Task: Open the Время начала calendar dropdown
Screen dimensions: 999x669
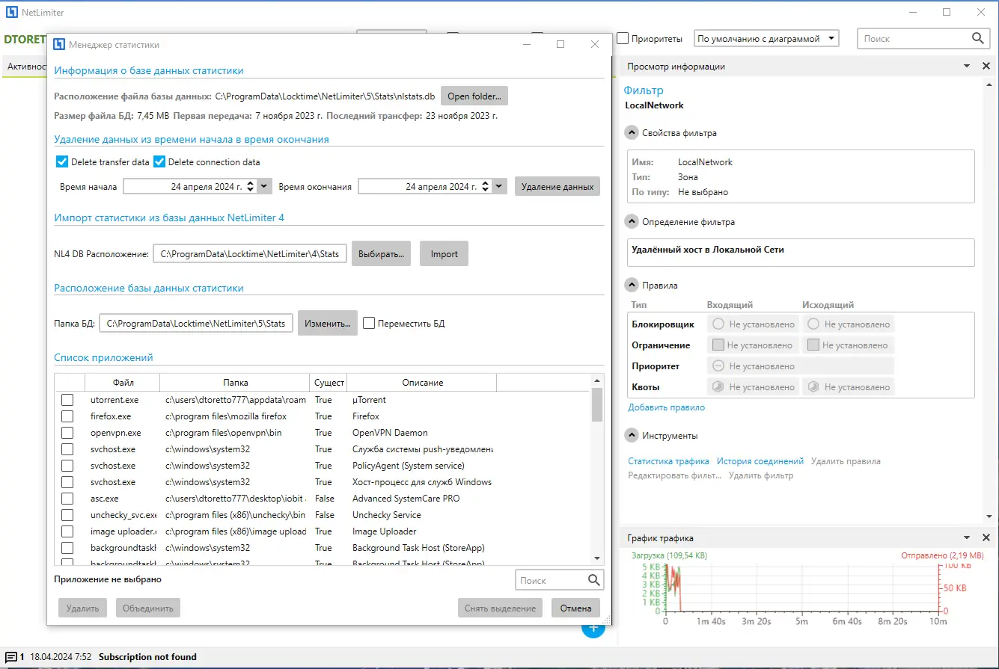Action: 264,186
